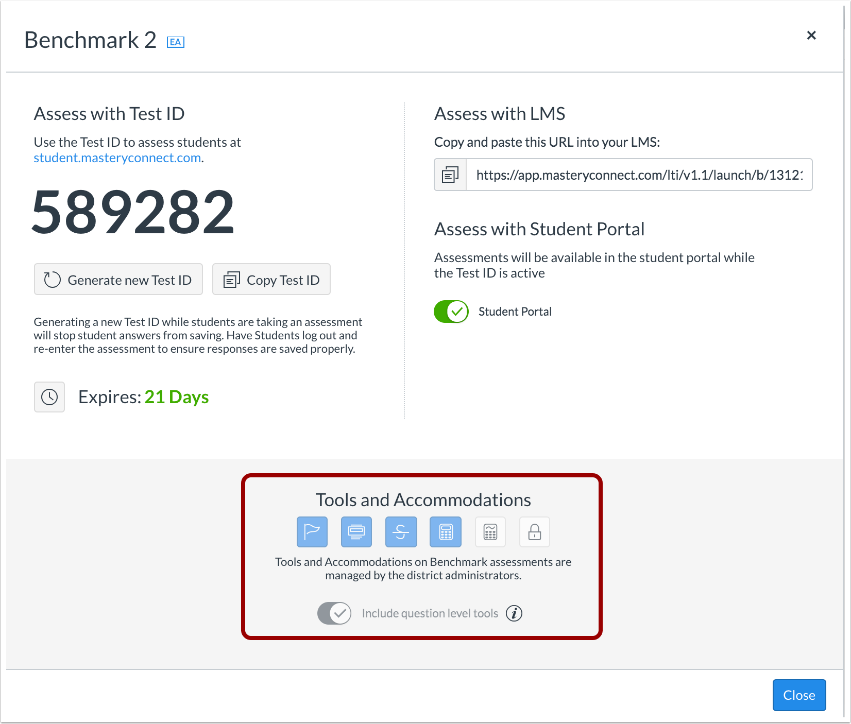The image size is (851, 724).
Task: Toggle Include question level tools switch
Action: tap(334, 613)
